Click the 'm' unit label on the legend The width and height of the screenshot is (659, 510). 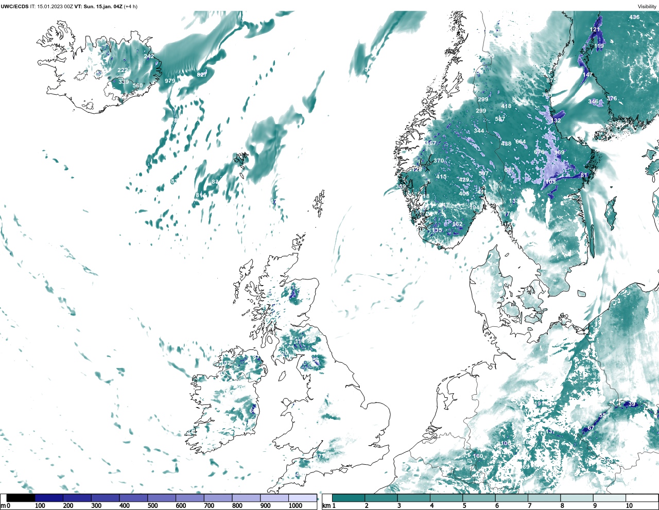coord(3,506)
